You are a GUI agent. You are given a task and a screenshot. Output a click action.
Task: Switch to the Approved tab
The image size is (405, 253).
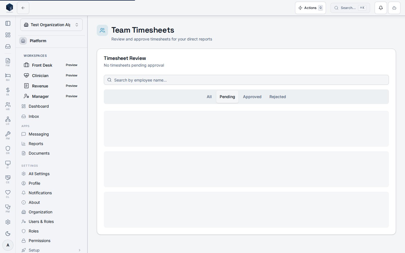click(x=252, y=97)
